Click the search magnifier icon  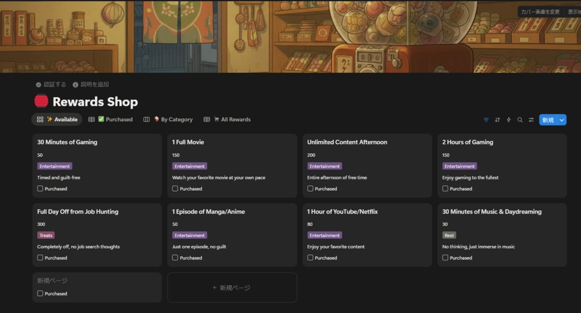point(520,120)
